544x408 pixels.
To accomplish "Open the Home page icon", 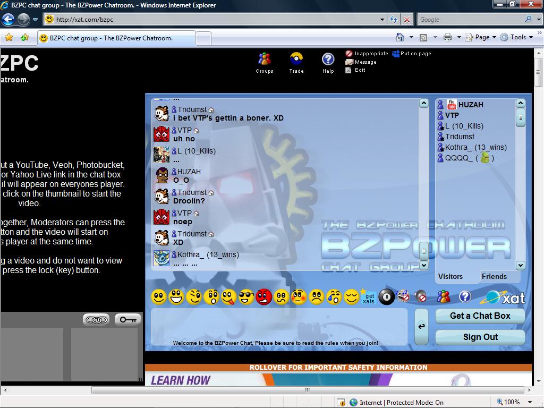I will point(399,37).
